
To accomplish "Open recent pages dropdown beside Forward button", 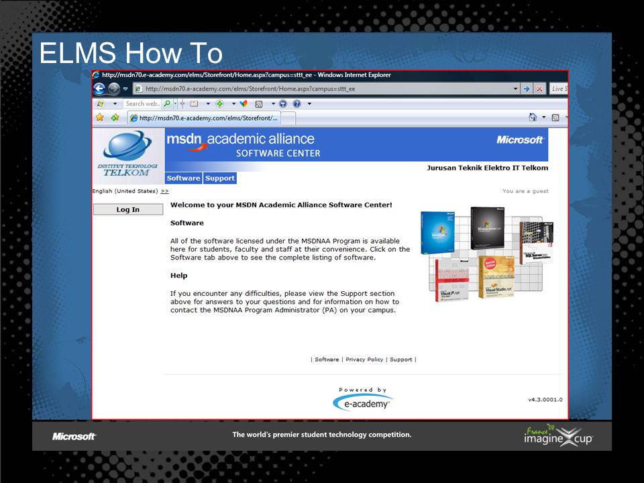I will click(x=125, y=89).
